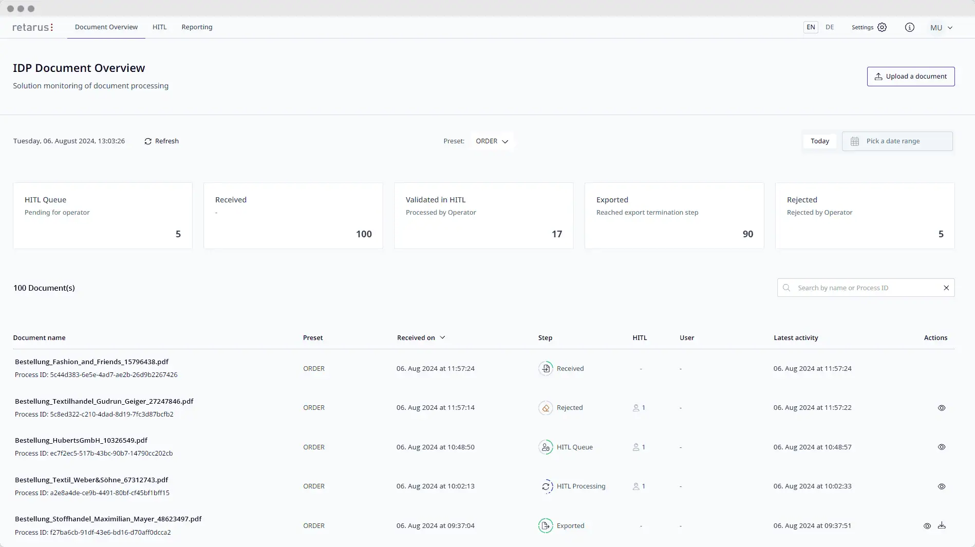975x547 pixels.
Task: Open Bestellung_Stoffhandel_Maximilian_Mayer_48623497.pdf
Action: pos(108,519)
